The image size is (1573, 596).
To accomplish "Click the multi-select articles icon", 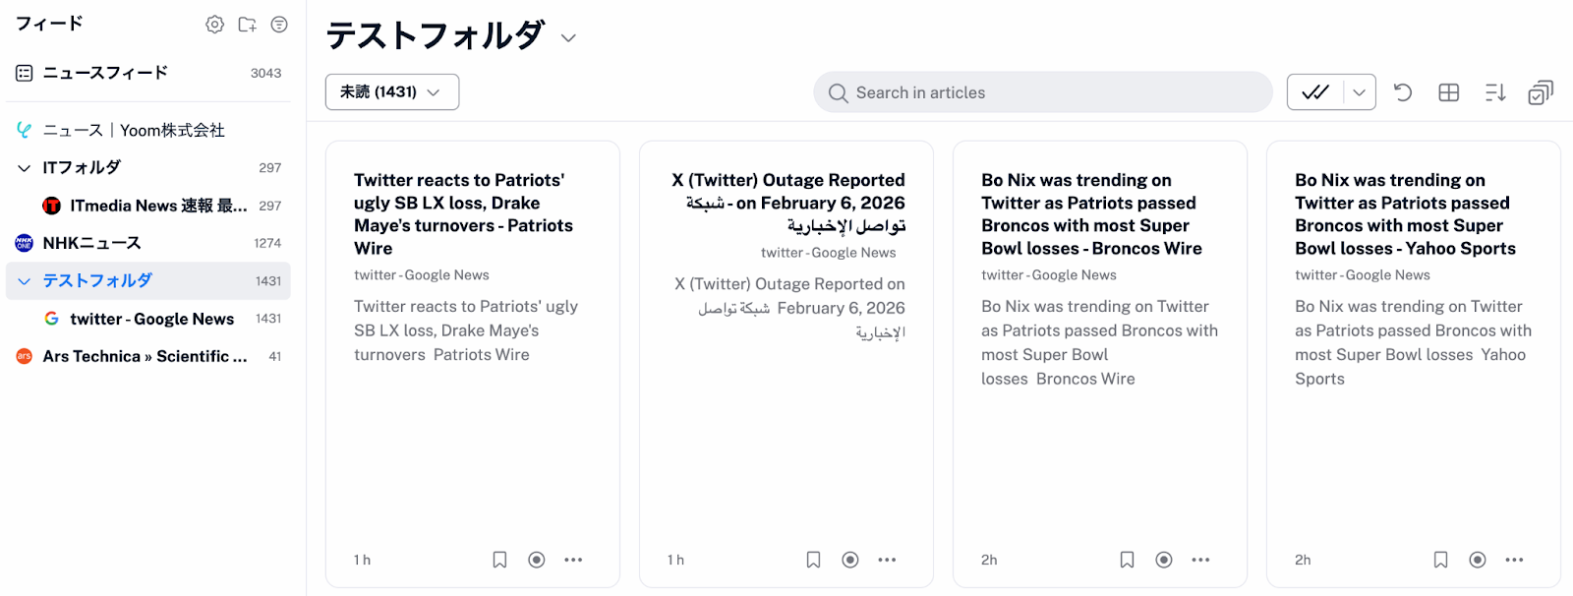I will (1540, 92).
